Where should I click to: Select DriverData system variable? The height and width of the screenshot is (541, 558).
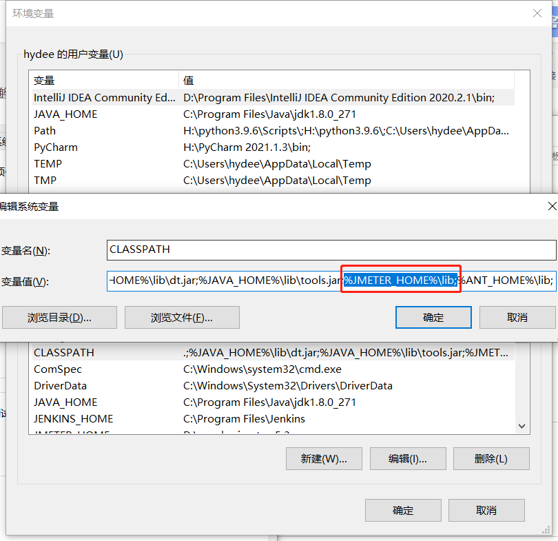click(273, 386)
